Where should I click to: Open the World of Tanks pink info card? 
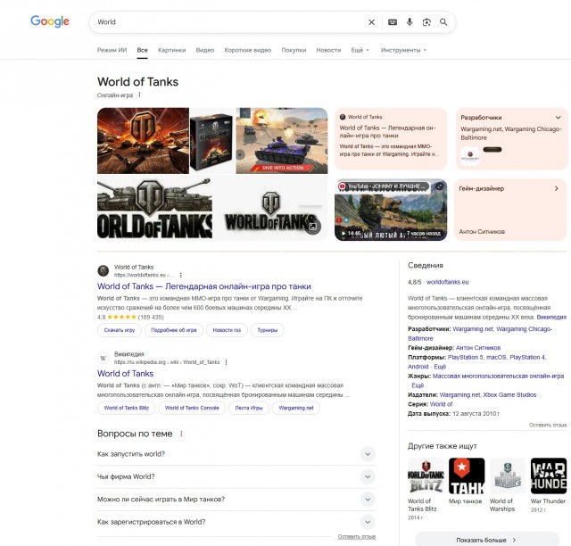(391, 138)
